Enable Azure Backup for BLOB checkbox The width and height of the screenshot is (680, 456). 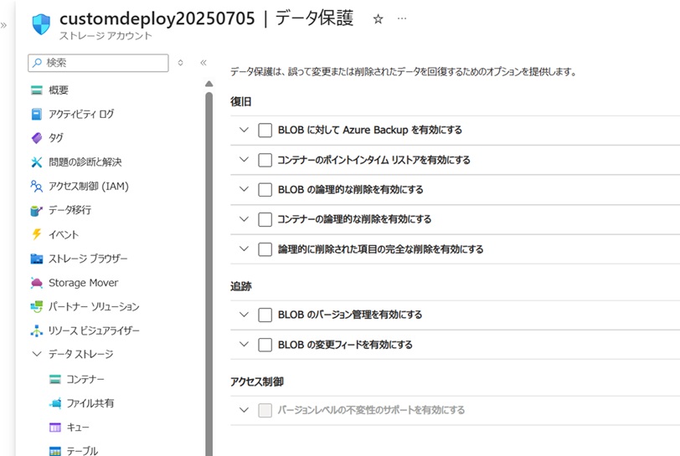[x=265, y=130]
